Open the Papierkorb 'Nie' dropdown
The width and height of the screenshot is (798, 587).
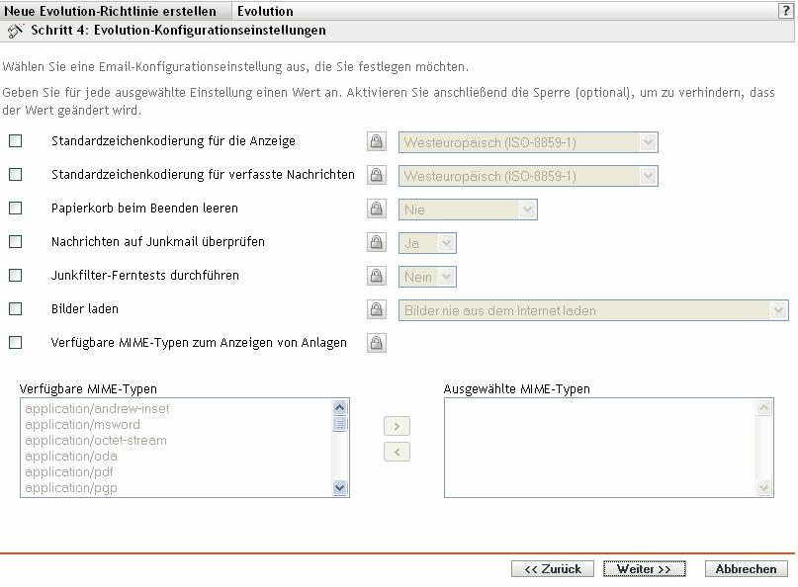pyautogui.click(x=468, y=210)
